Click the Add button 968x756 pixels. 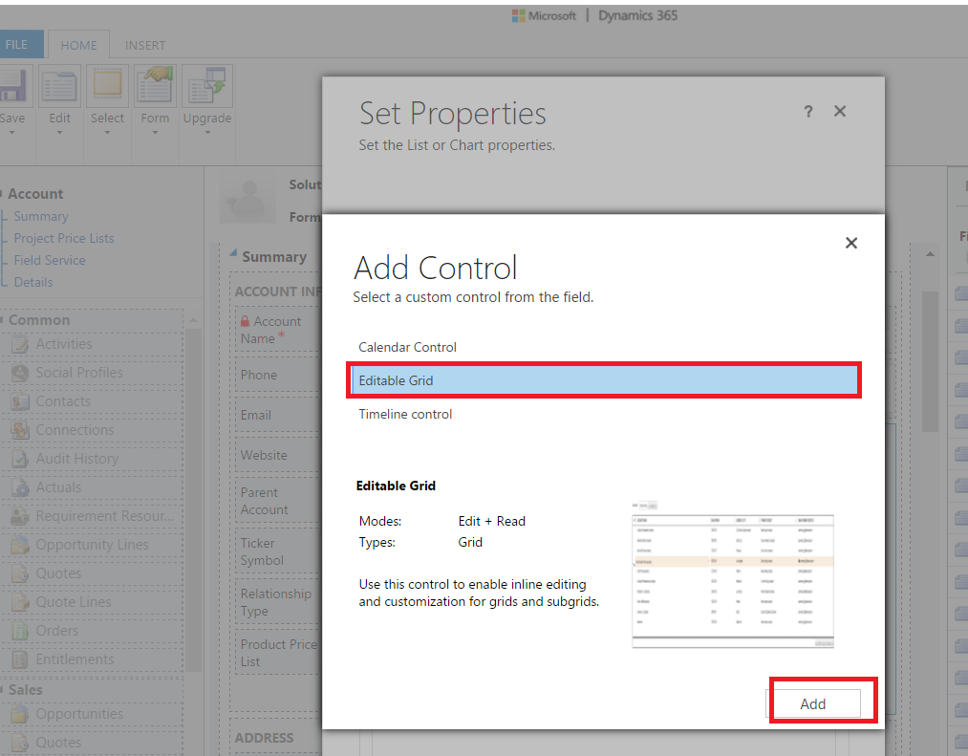813,702
